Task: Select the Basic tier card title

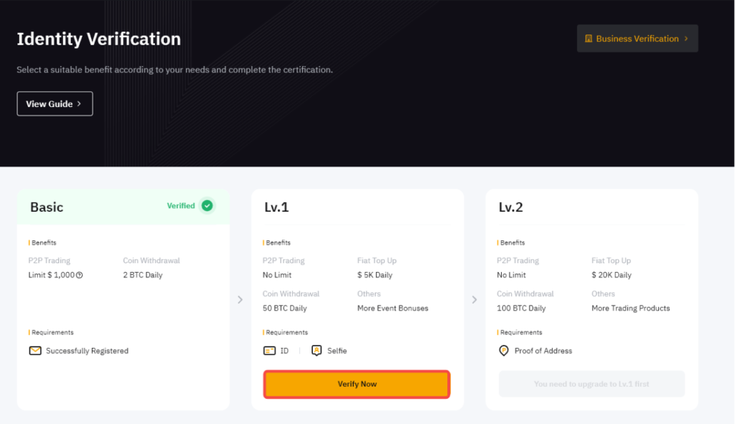Action: tap(46, 206)
